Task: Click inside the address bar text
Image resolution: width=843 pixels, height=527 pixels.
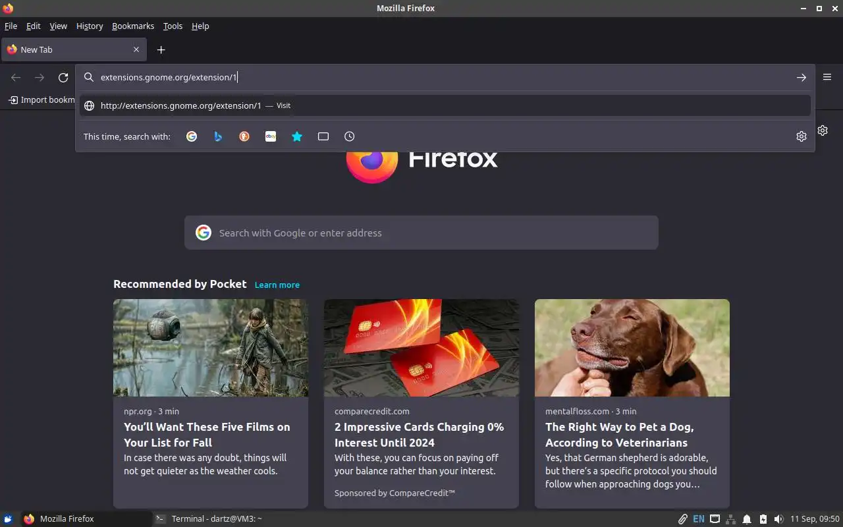Action: (x=169, y=77)
